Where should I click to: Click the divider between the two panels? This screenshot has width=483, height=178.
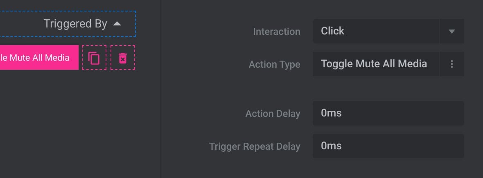click(x=161, y=89)
